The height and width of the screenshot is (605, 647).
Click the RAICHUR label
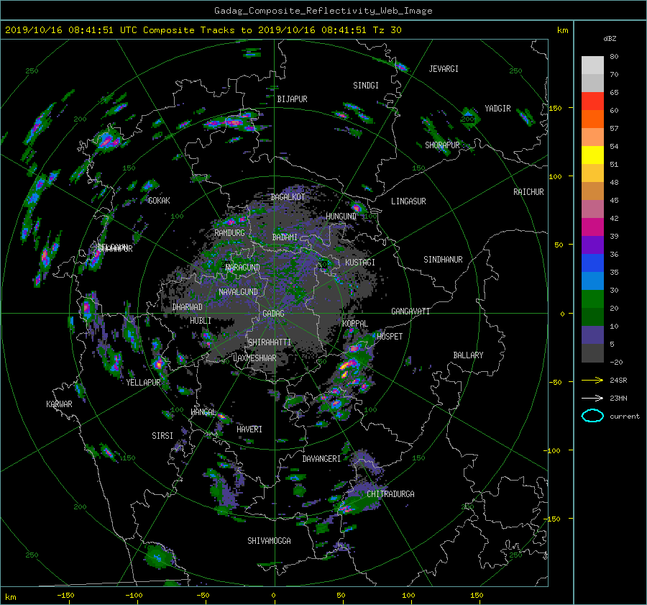click(x=528, y=192)
